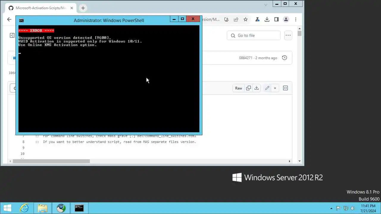Open File Explorer from taskbar
The height and width of the screenshot is (214, 381).
click(43, 208)
